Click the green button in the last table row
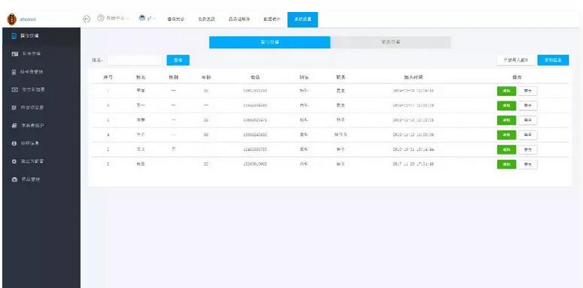 tap(506, 164)
